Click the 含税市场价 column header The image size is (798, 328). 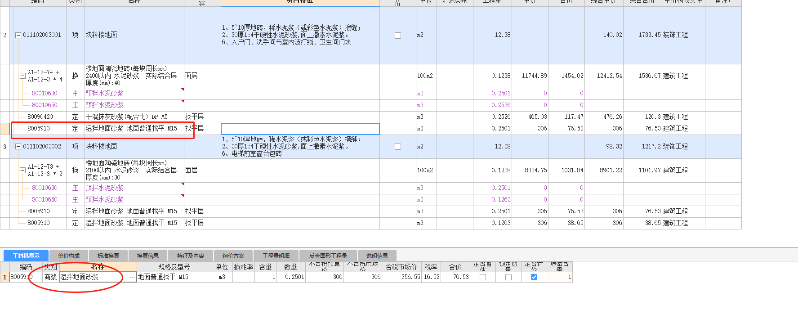(401, 267)
